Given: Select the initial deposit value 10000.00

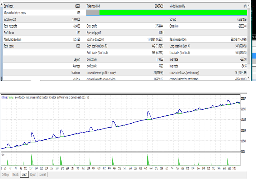Looking at the screenshot, I should pos(76,20).
